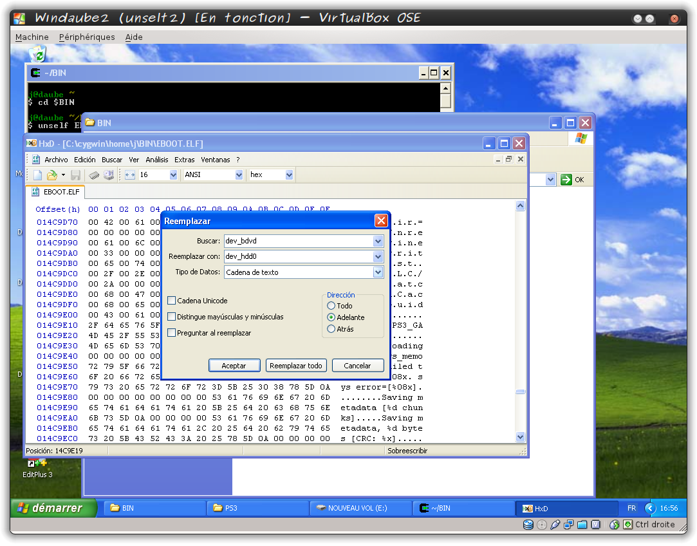
Task: Click the VirtualBox USB devices status icon
Action: pyautogui.click(x=555, y=525)
